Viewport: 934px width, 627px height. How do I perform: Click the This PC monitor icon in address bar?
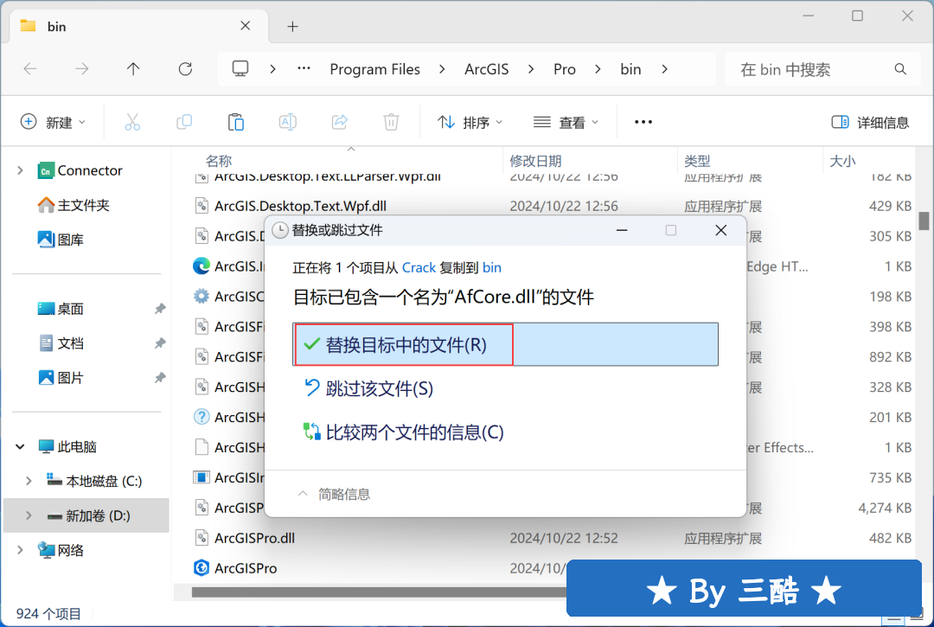click(240, 69)
